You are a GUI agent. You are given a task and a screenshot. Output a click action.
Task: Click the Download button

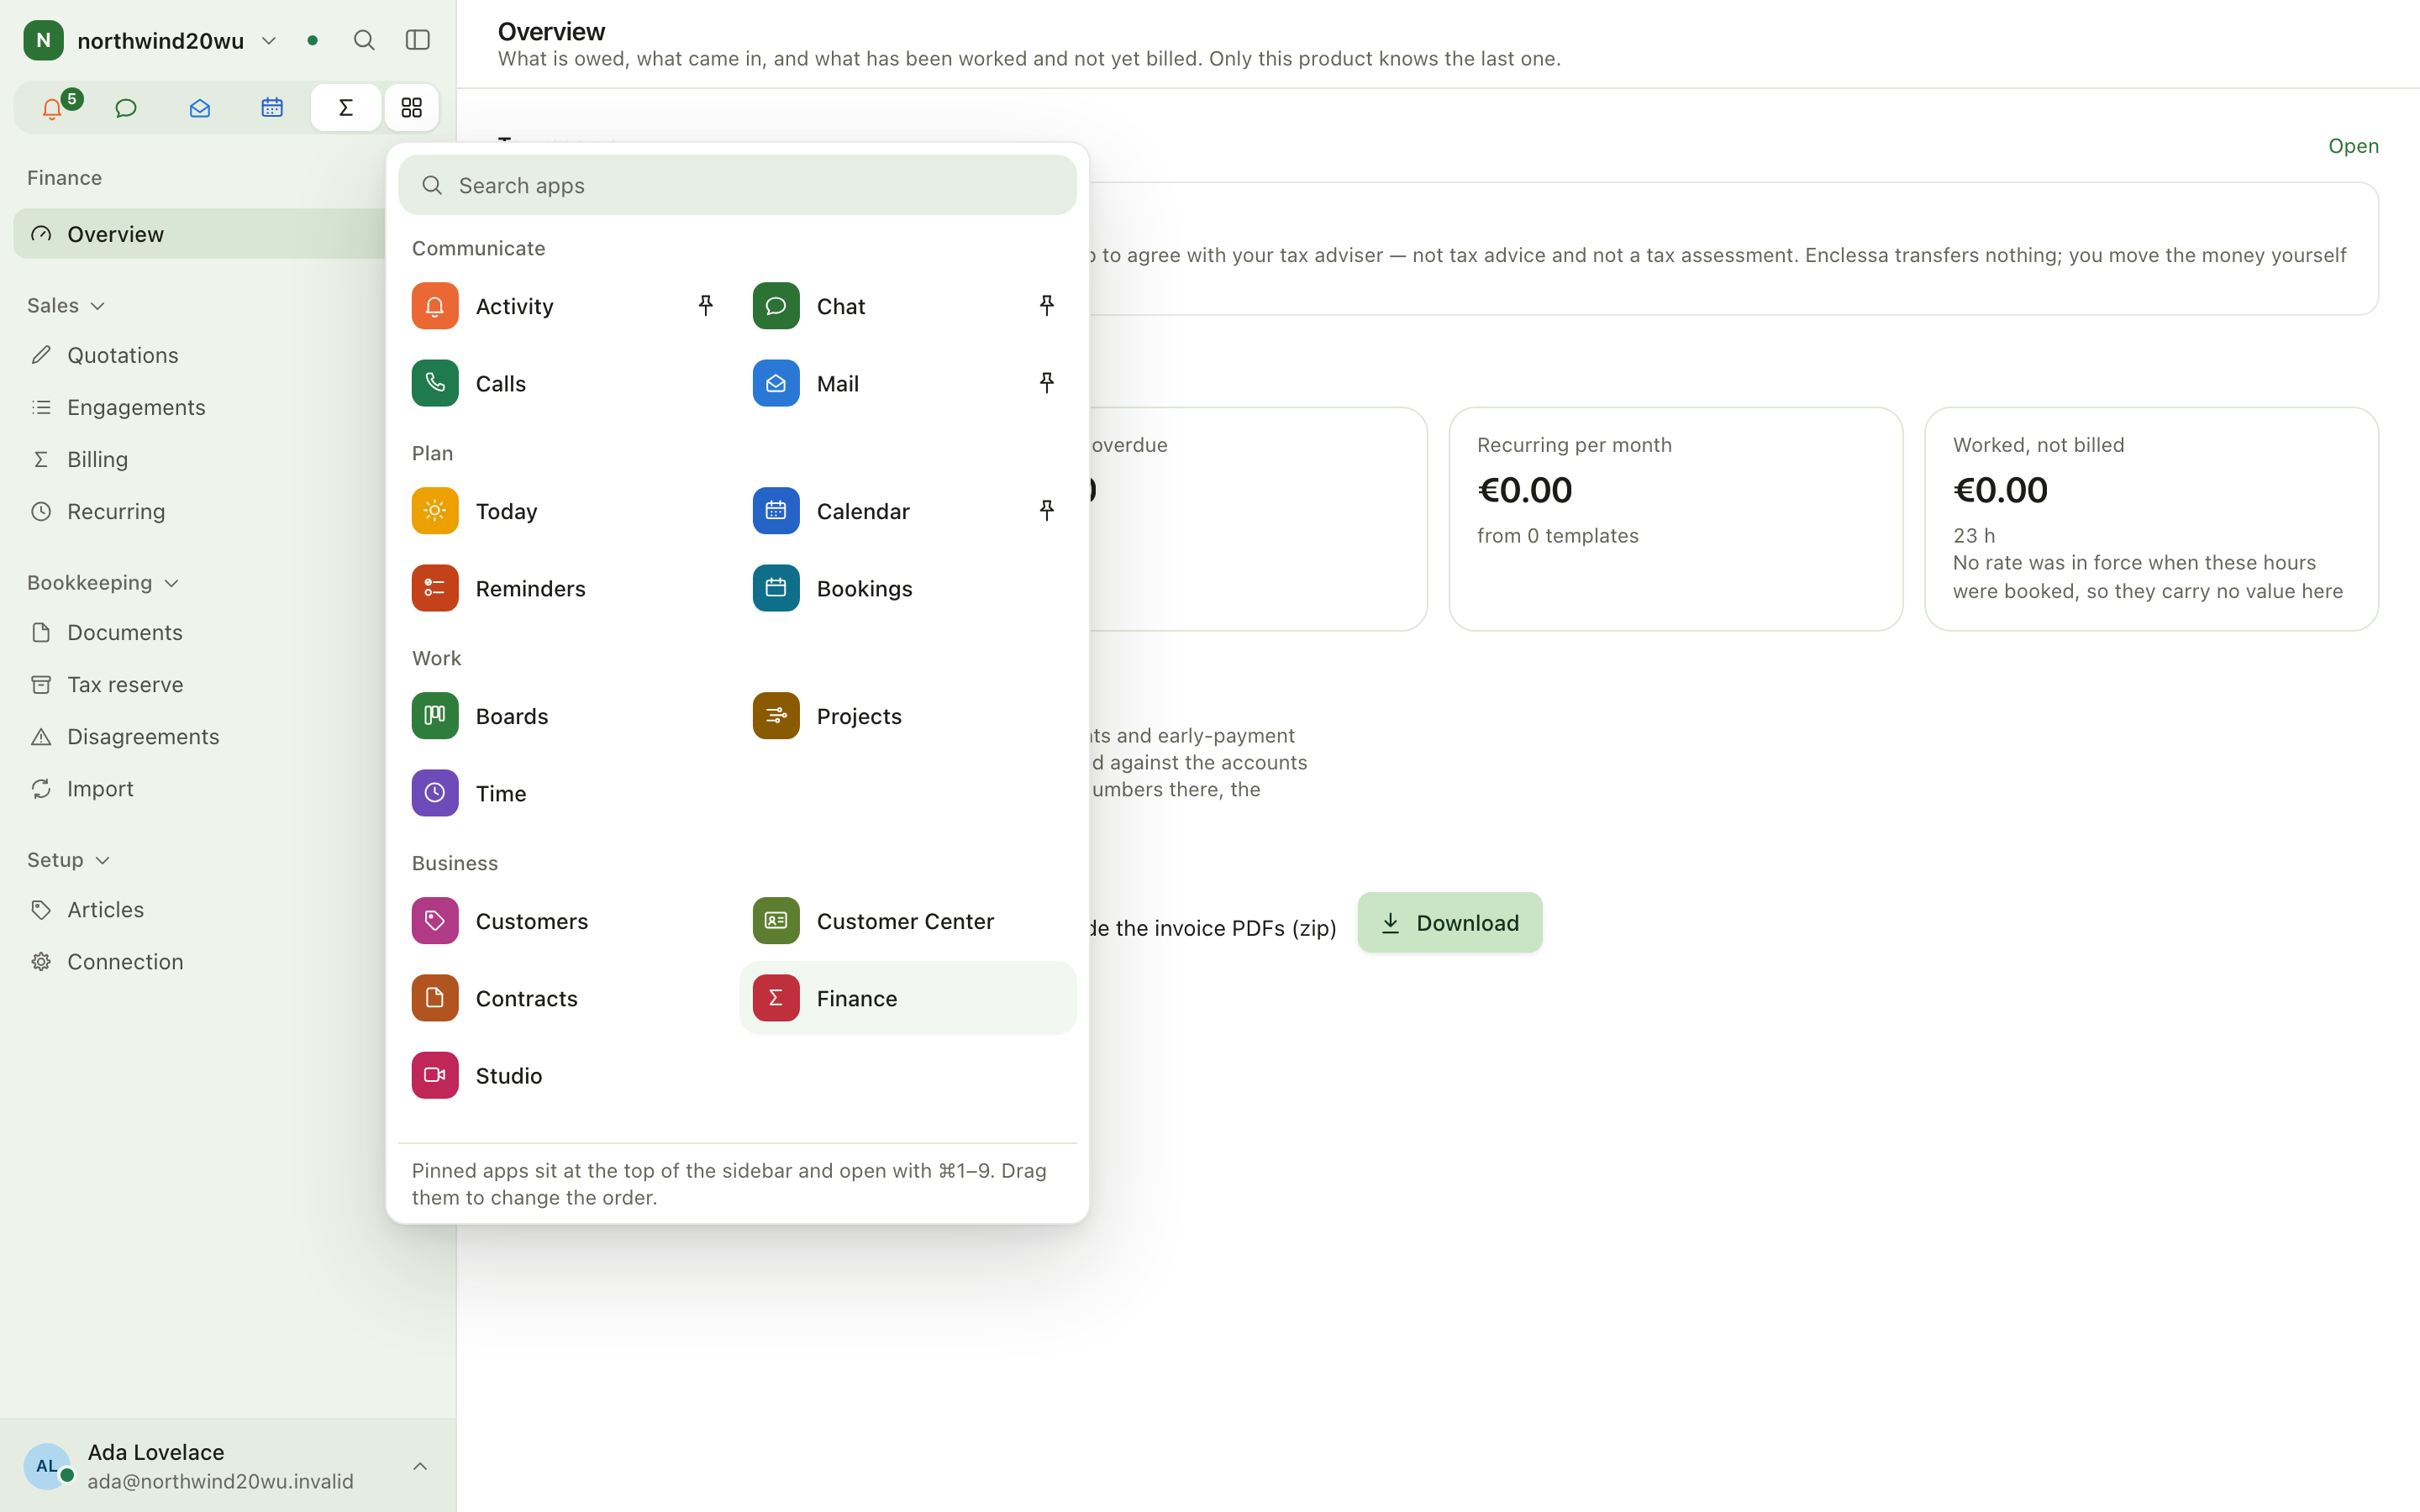(1449, 922)
